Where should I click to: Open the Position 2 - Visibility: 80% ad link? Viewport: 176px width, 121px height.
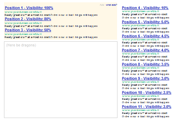point(28,19)
